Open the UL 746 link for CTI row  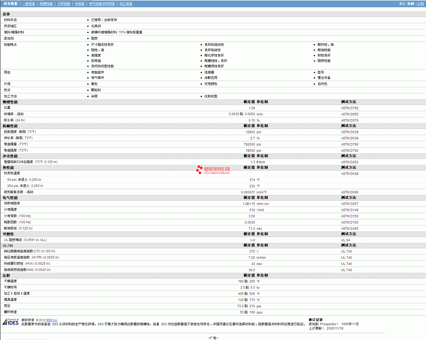[346, 252]
